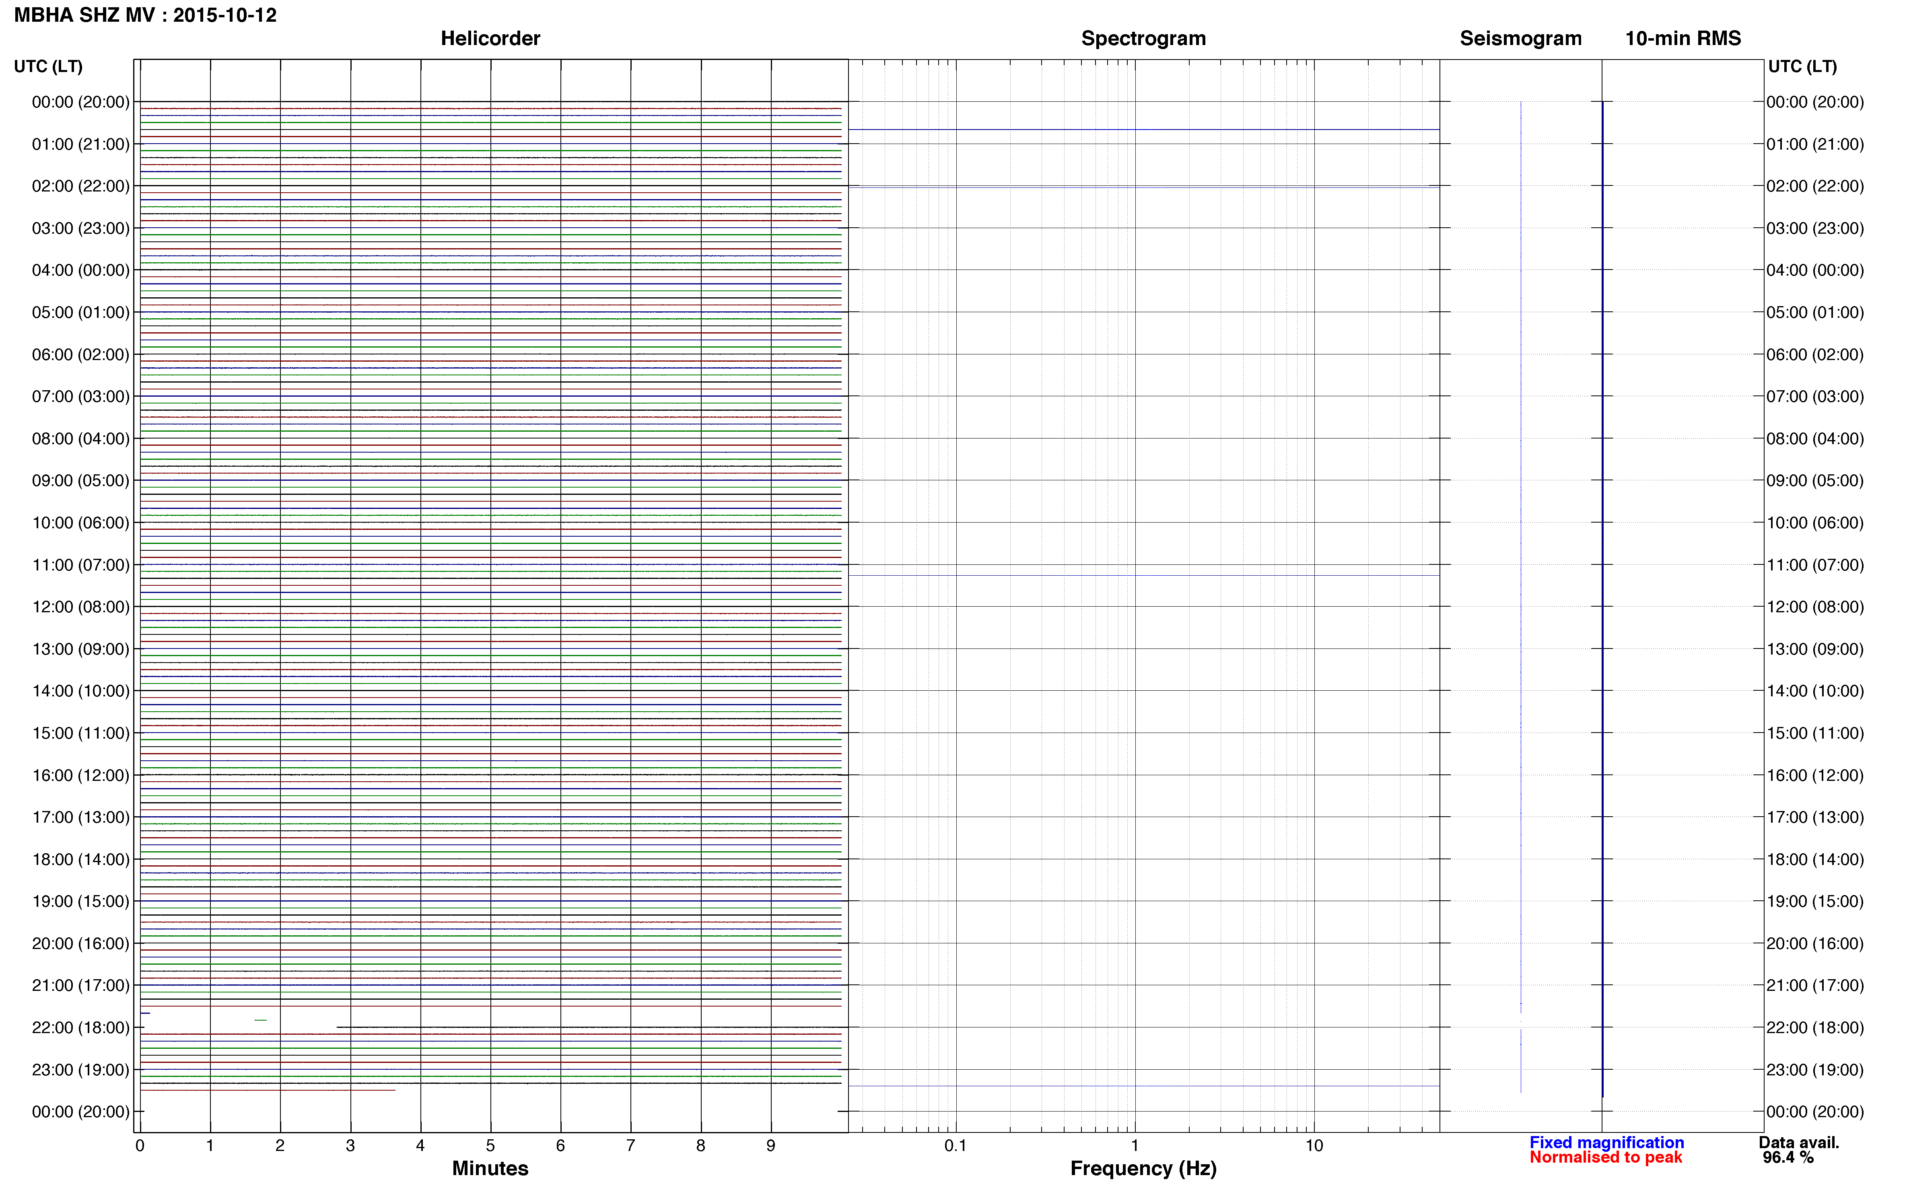
Task: Click the 7 tick on the Minutes axis
Action: tap(631, 1146)
